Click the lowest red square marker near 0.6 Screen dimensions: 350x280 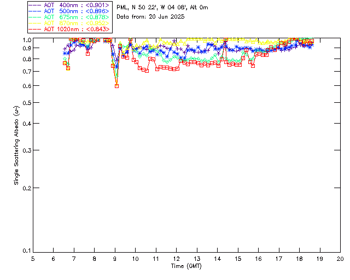(116, 86)
